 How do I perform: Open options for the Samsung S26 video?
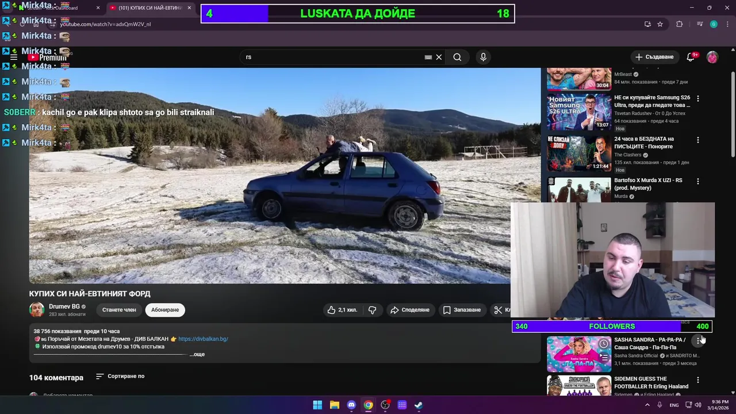698,98
